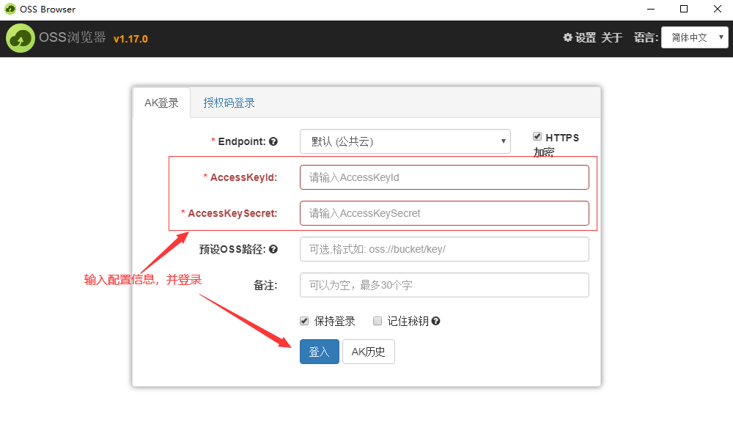Open the 简体中文 language dropdown
733x430 pixels.
click(x=695, y=37)
